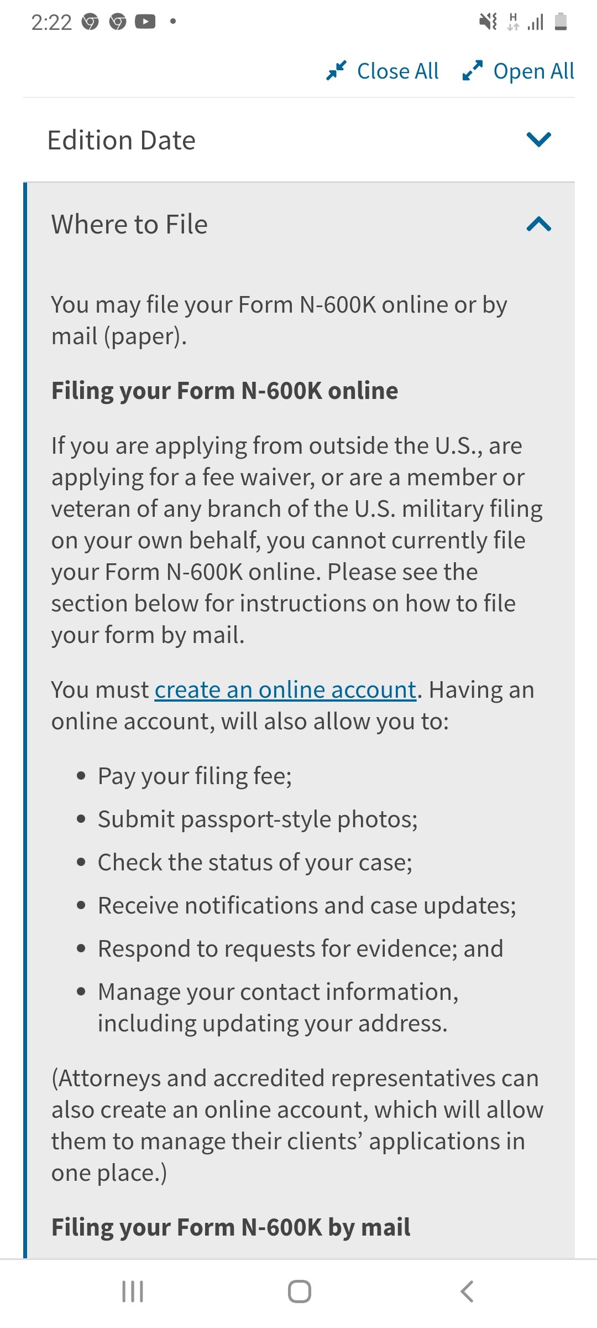Open recent apps with navigation bar button
Screen dimensions: 597x1328
tap(133, 1291)
